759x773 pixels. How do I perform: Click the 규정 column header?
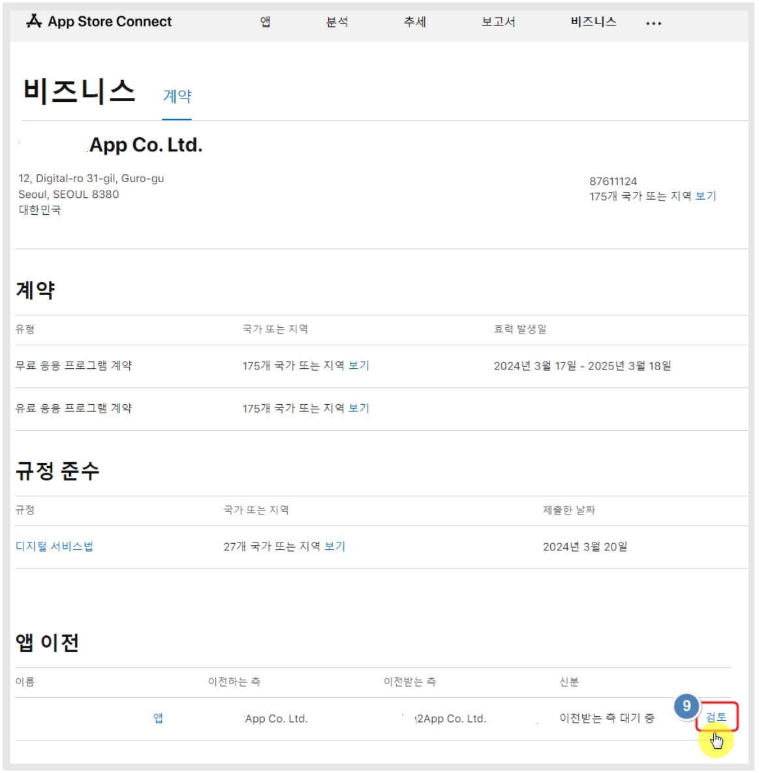click(x=25, y=511)
